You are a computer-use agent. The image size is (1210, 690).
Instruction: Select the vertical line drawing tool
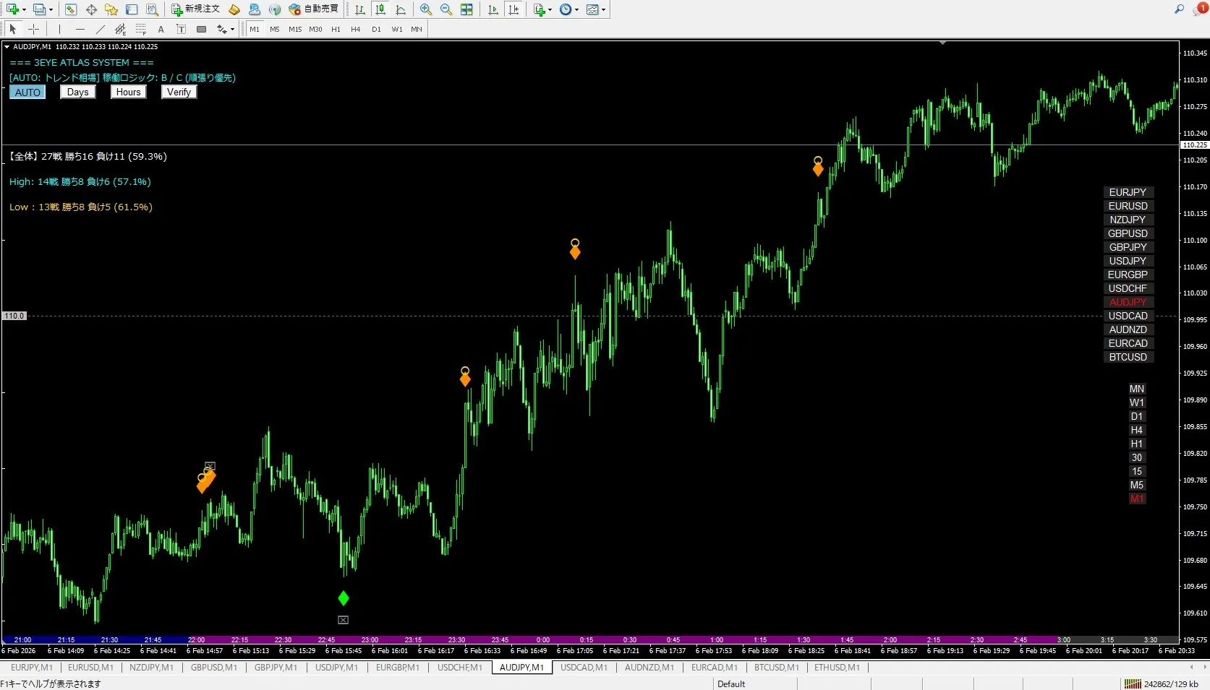(x=59, y=29)
